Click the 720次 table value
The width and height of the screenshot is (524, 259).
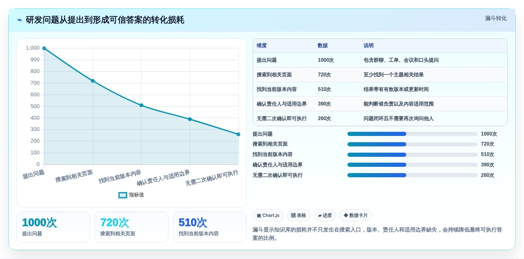point(324,75)
